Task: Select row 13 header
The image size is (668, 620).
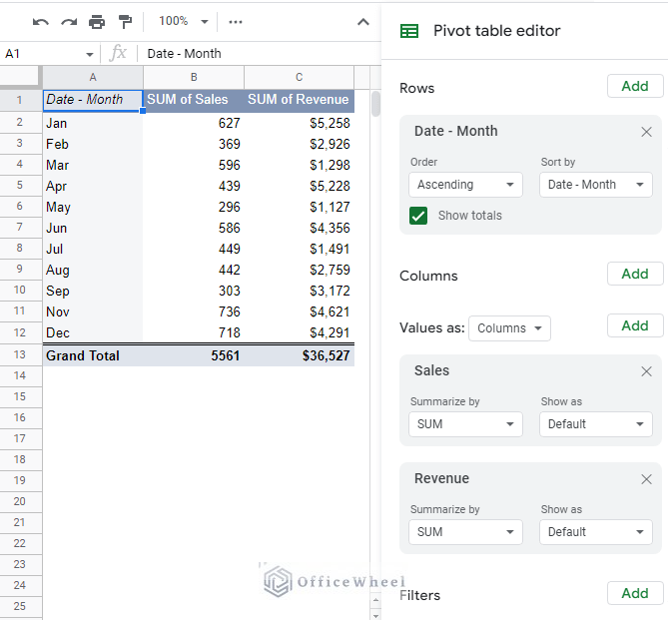Action: pyautogui.click(x=20, y=354)
